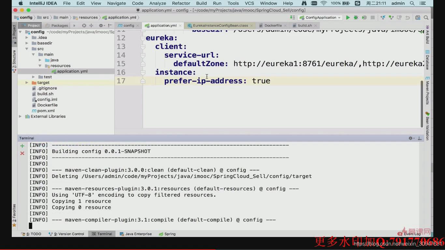445x250 pixels.
Task: Open Project panel gear settings
Action: pyautogui.click(x=101, y=25)
